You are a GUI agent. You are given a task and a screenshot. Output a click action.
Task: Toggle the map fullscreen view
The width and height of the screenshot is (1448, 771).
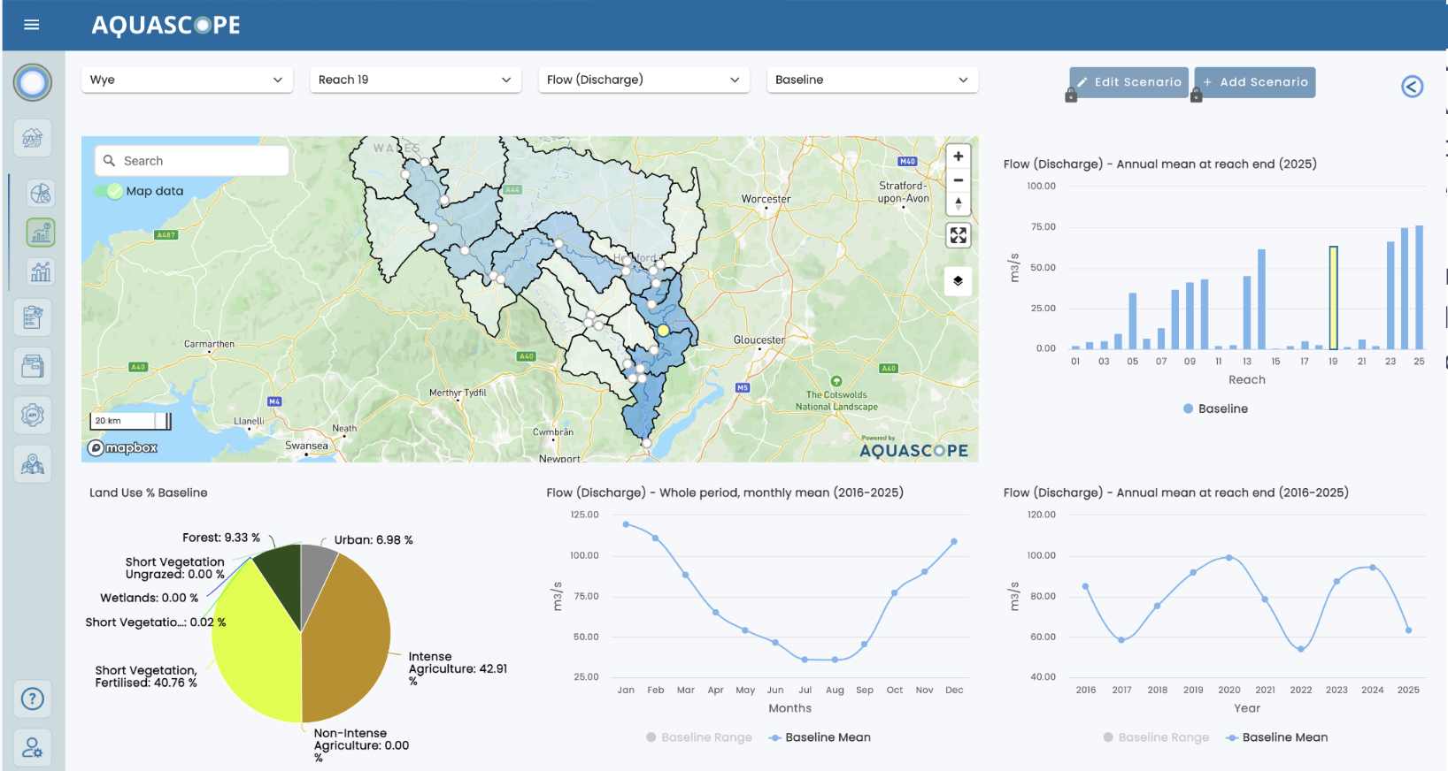pos(958,235)
